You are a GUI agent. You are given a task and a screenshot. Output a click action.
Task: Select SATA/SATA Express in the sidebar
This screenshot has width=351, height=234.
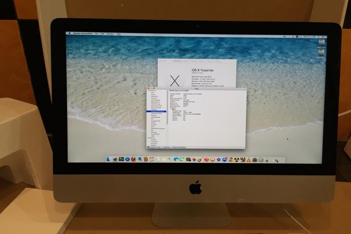[158, 128]
